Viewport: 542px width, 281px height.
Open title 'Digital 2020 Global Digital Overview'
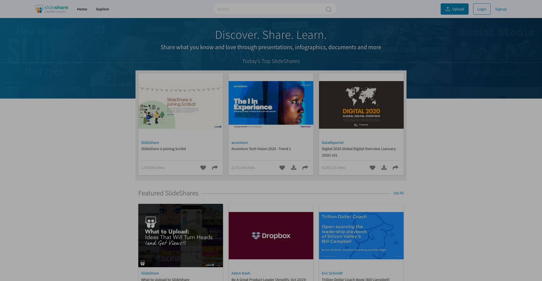click(359, 152)
